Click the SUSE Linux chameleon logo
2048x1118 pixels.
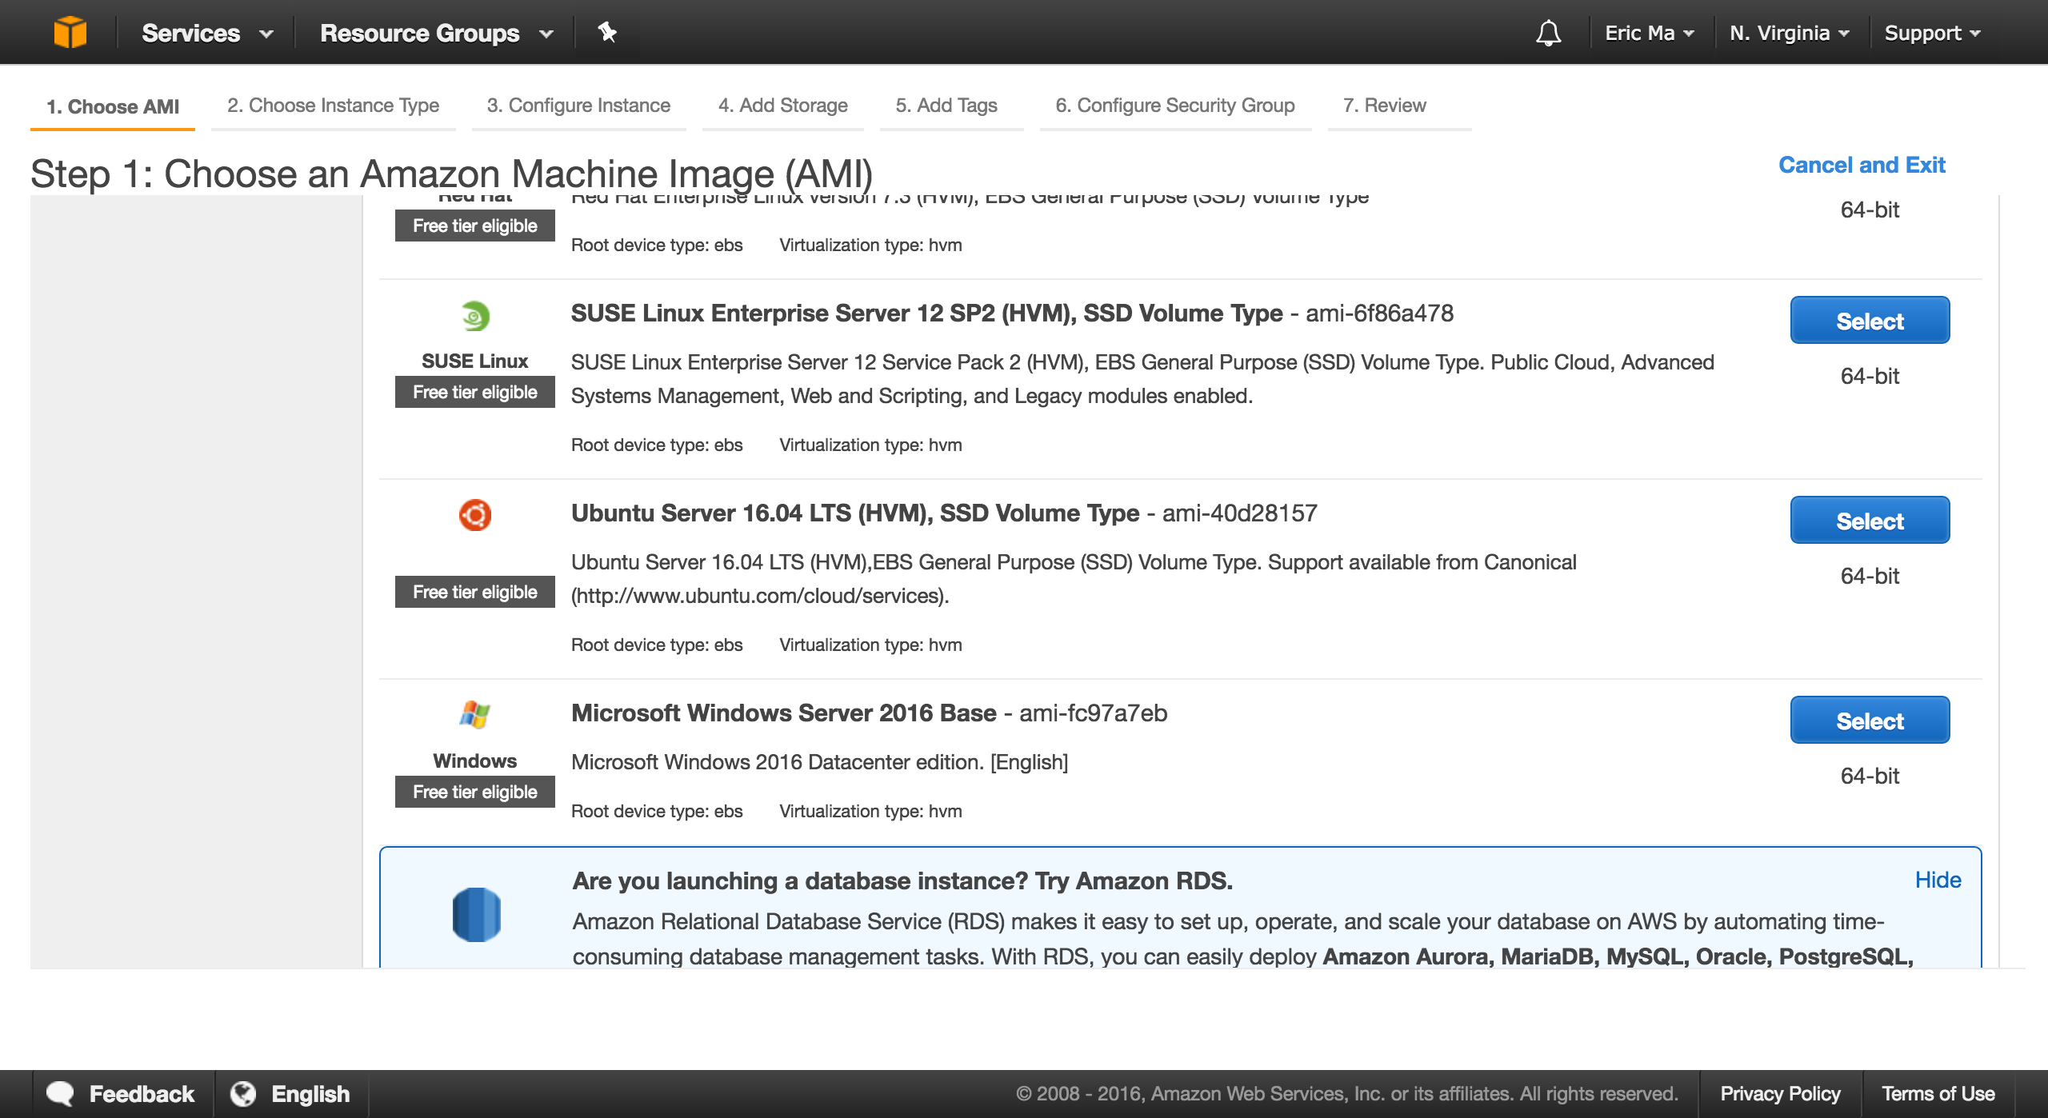475,316
